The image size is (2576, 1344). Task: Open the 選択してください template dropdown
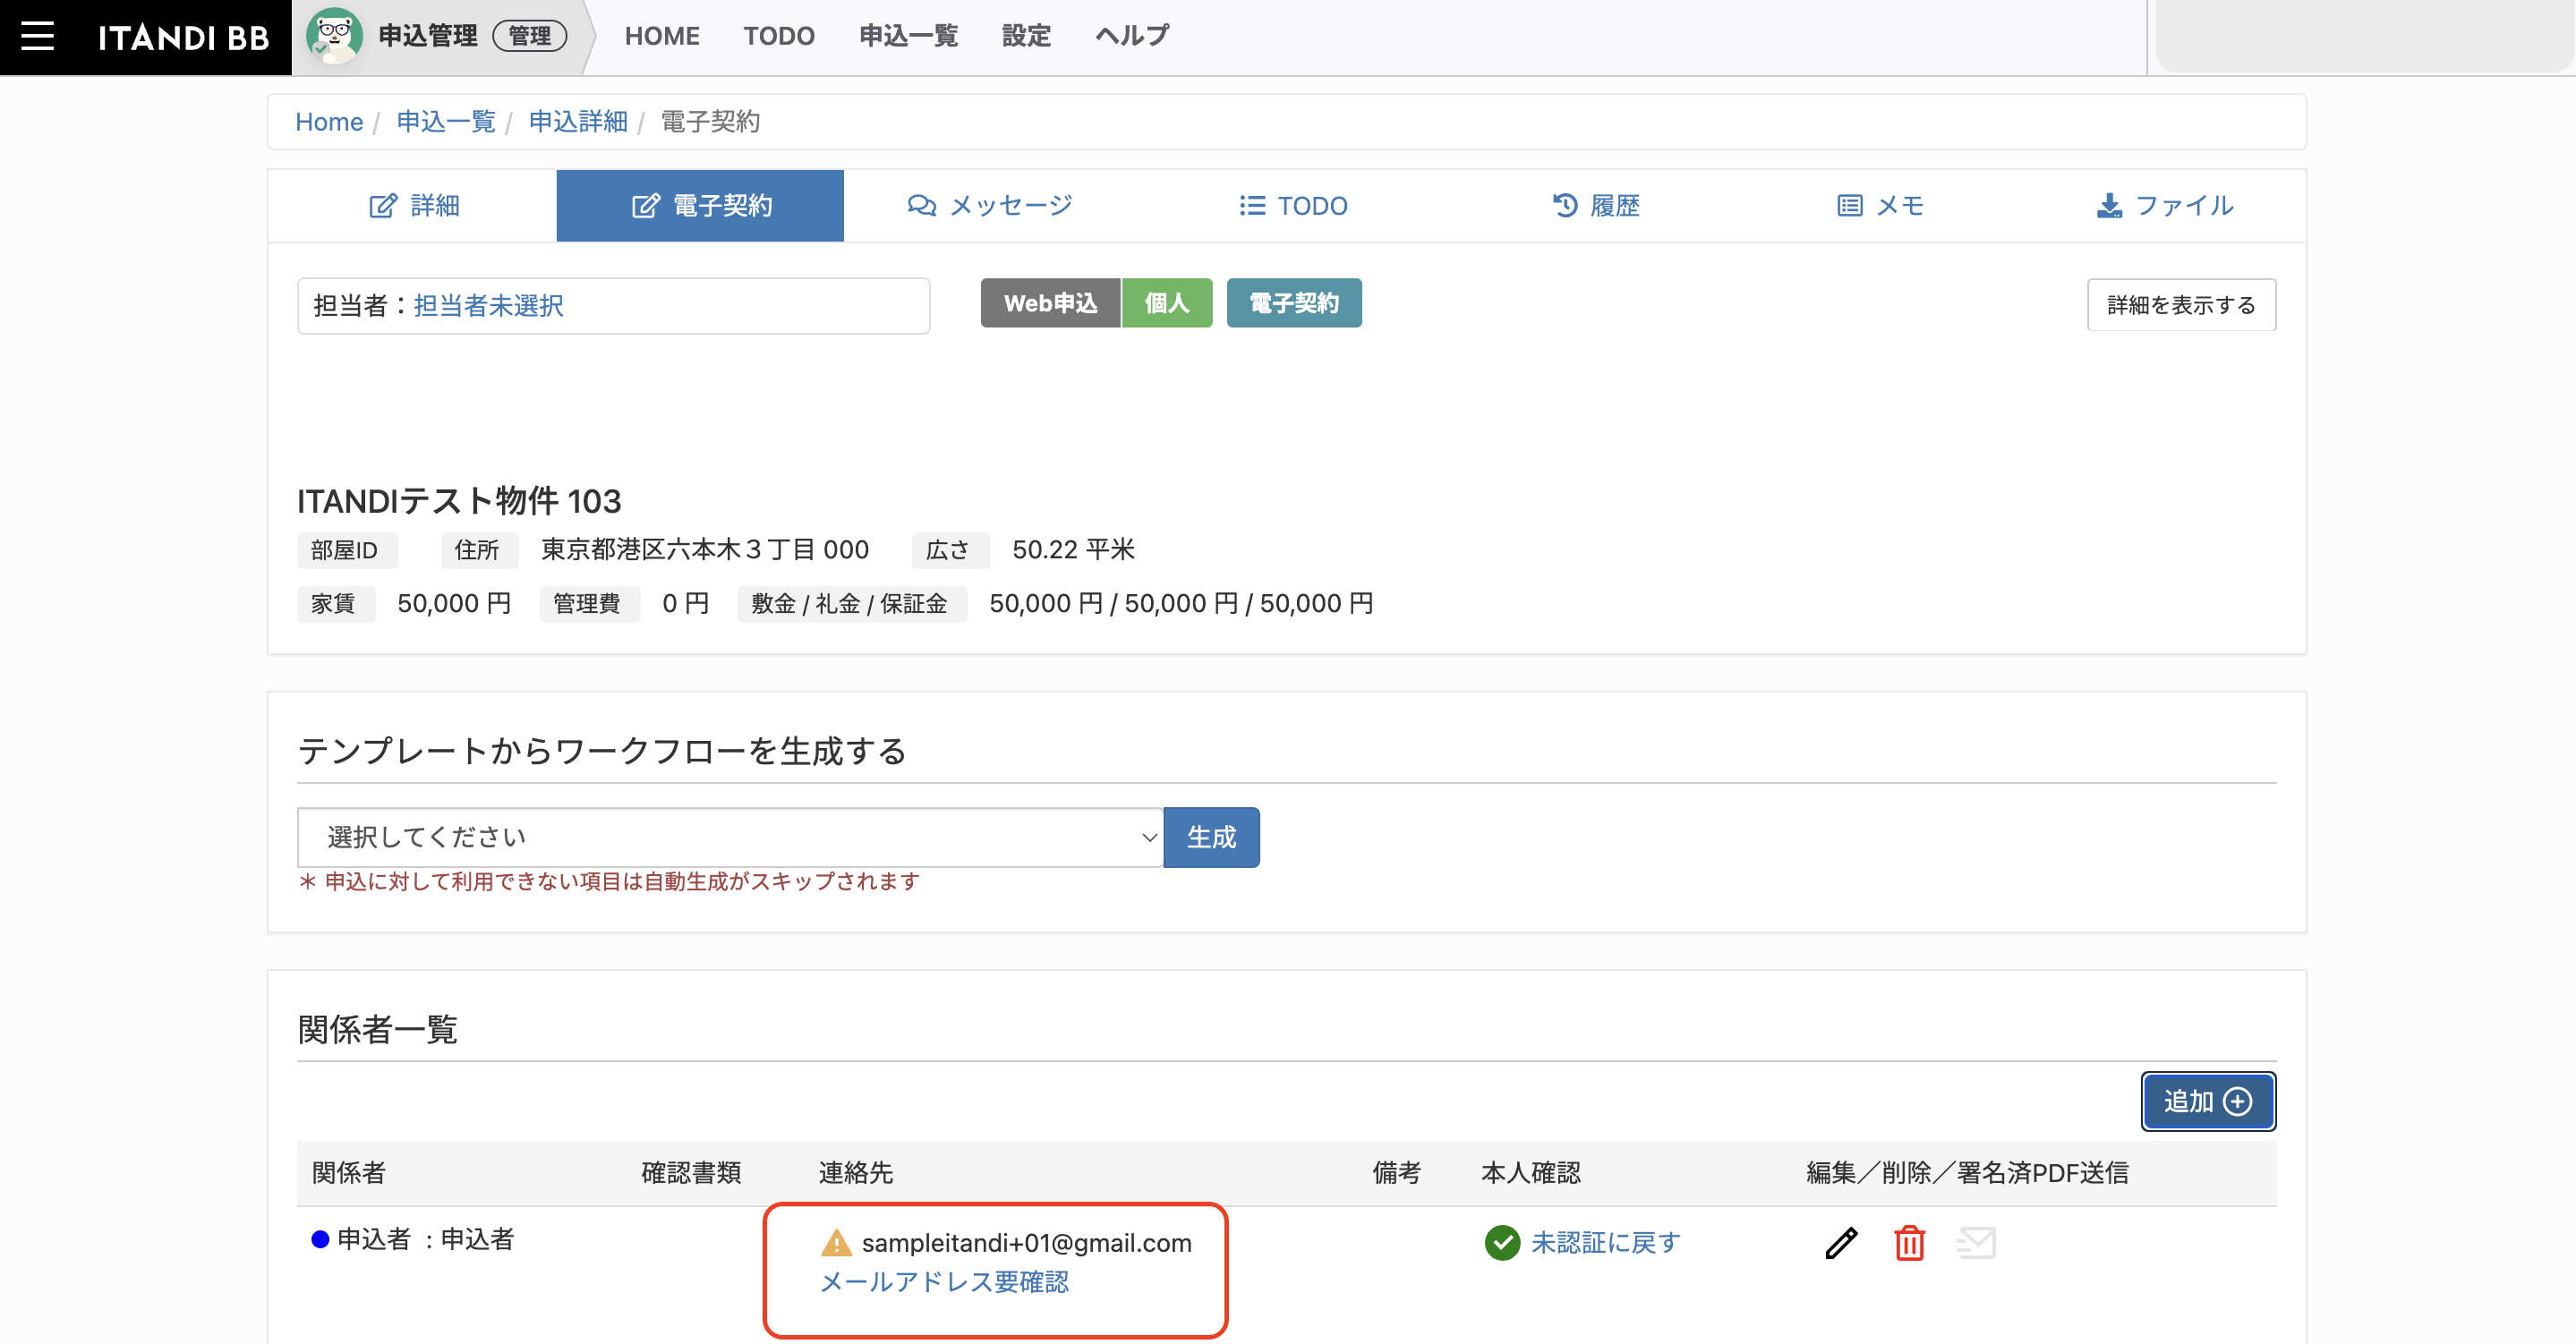730,837
